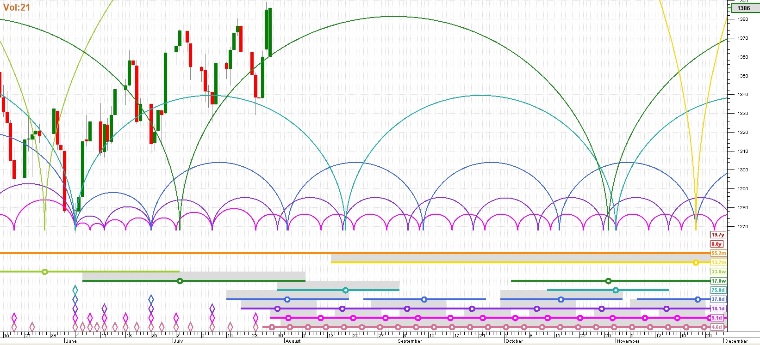This screenshot has height=345, width=760.
Task: Click the 1386 current price tag
Action: [743, 8]
